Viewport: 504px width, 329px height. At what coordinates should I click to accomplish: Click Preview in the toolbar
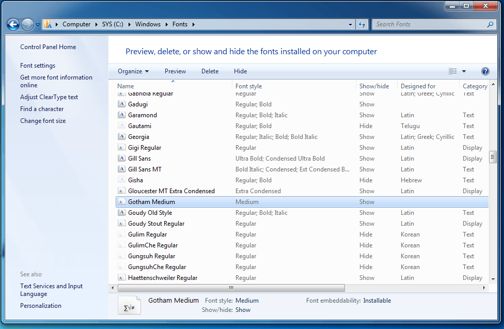coord(175,71)
